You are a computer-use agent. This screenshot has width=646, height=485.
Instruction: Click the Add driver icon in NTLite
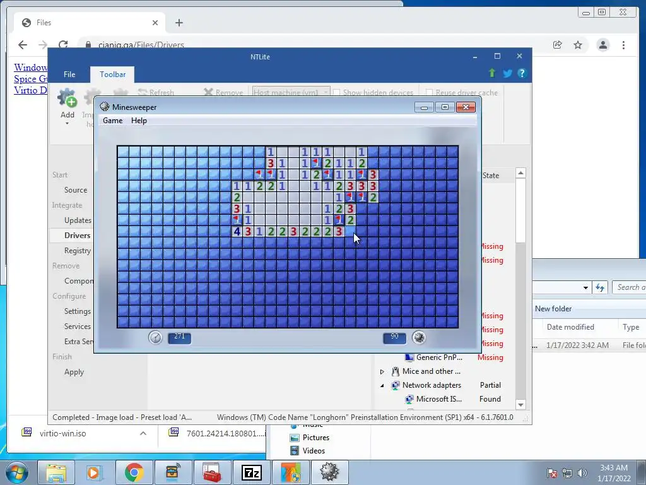[67, 98]
